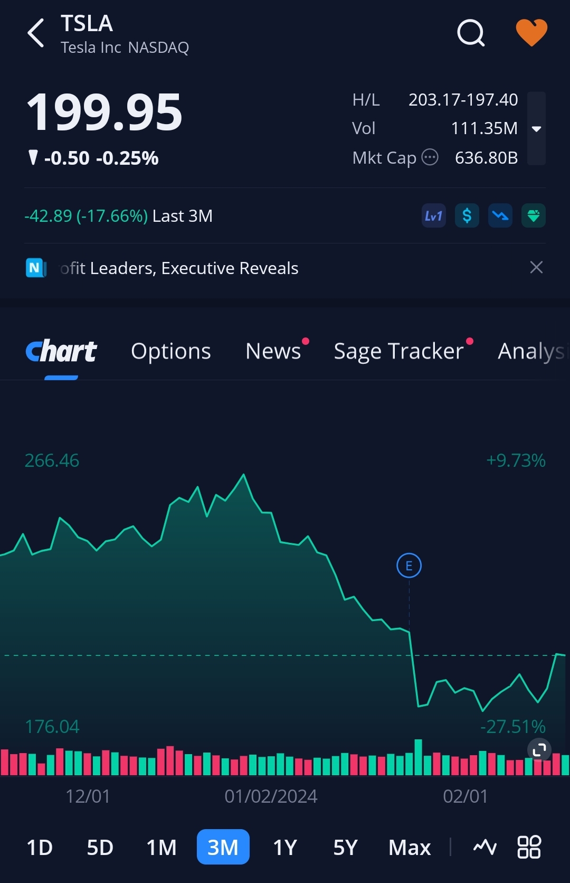The width and height of the screenshot is (570, 883).
Task: Tap the Lv1 quote level badge
Action: tap(434, 216)
